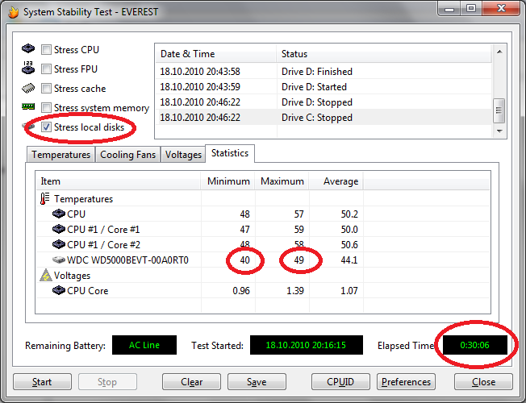
Task: Click the EVEREST flame icon in title bar
Action: (x=14, y=12)
